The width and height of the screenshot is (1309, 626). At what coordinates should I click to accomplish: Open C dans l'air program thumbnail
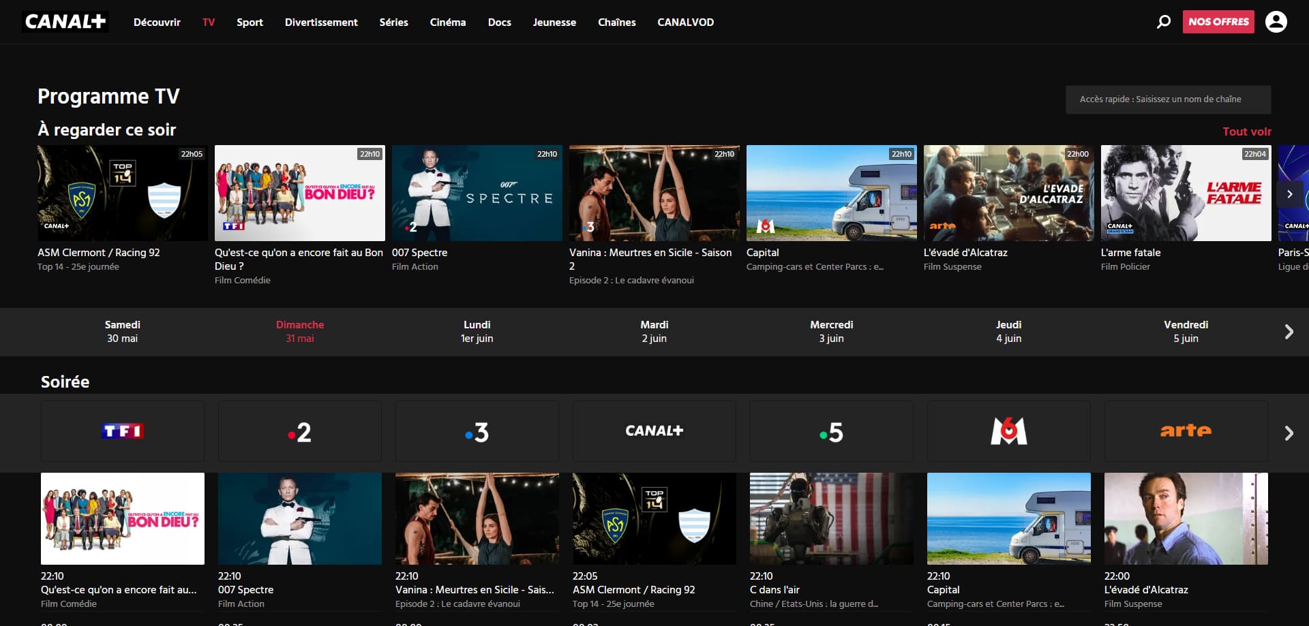pos(832,518)
